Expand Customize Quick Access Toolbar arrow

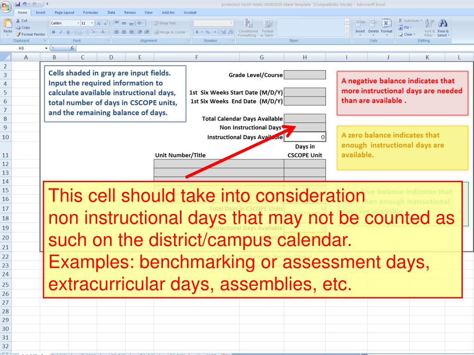click(x=47, y=4)
